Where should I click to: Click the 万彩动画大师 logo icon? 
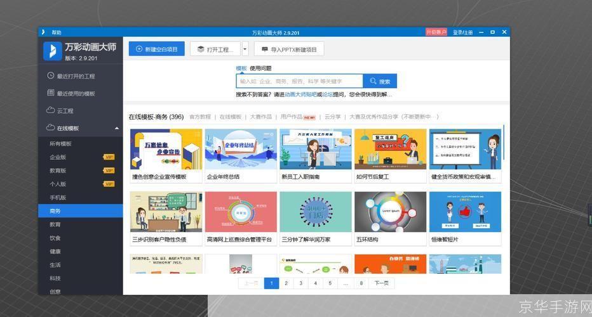coord(53,51)
